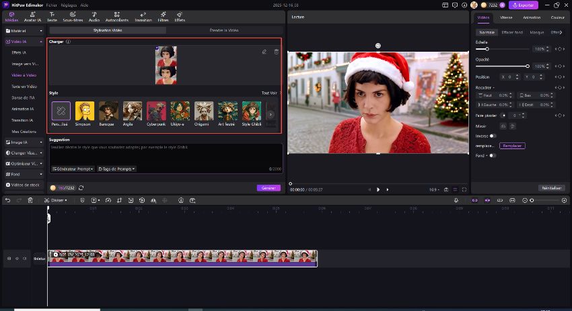Toggle the Fond switch

tap(492, 155)
